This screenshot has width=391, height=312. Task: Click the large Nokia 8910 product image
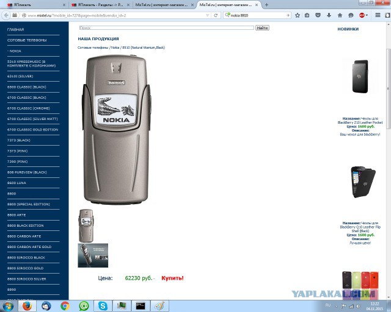117,129
